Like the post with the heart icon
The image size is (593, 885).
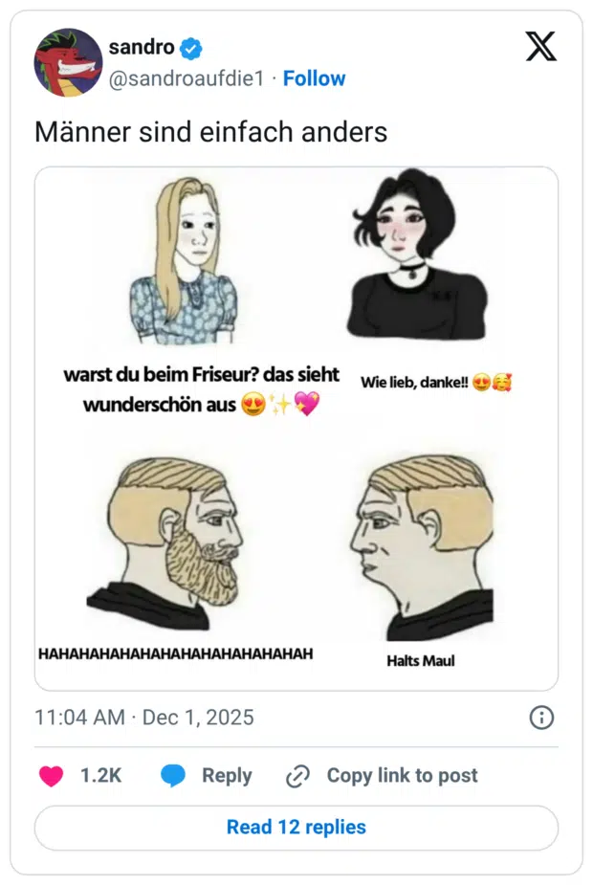51,776
